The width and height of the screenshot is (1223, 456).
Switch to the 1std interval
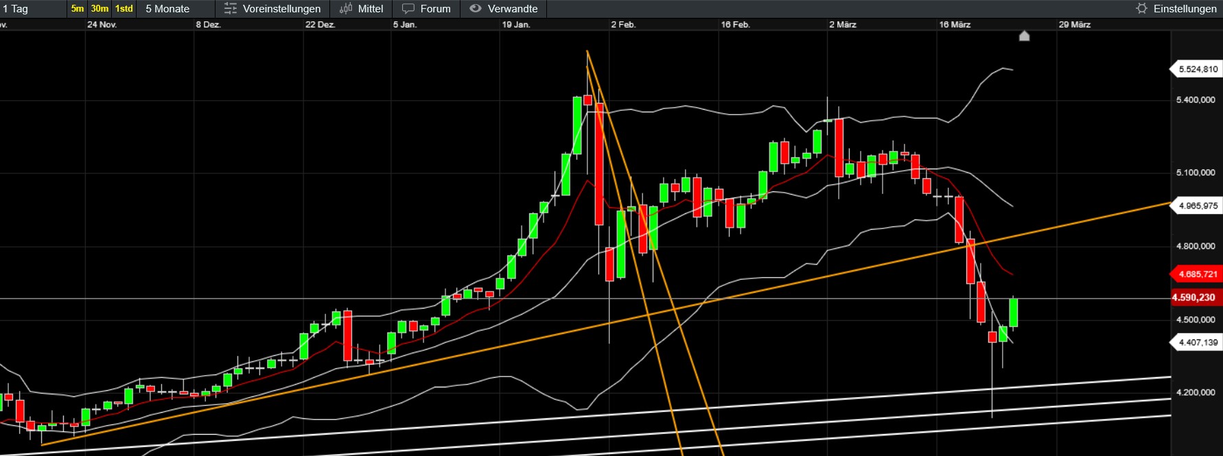click(124, 9)
